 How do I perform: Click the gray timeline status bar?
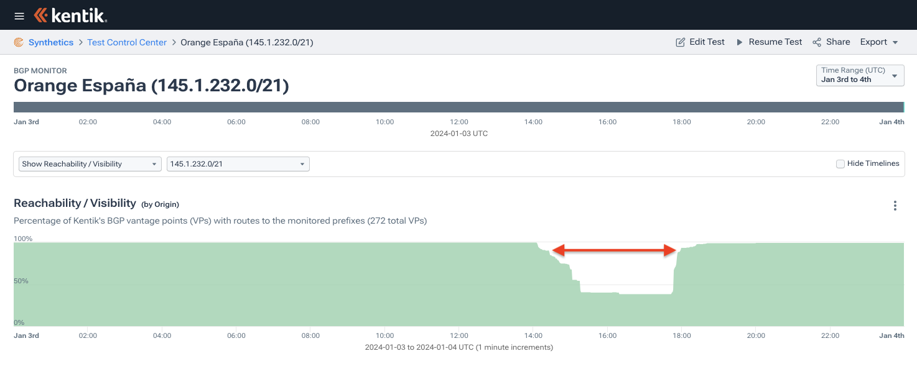(x=458, y=107)
